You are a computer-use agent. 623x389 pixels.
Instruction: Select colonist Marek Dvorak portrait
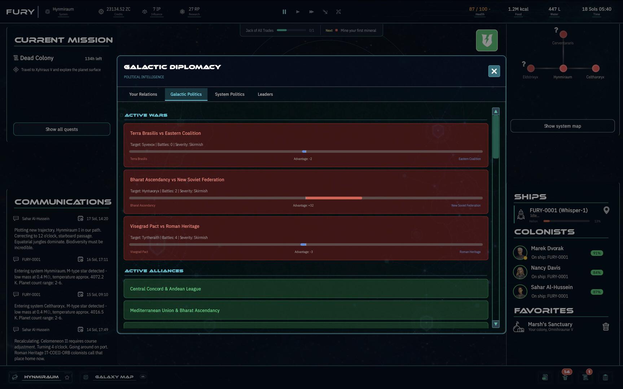pos(520,252)
